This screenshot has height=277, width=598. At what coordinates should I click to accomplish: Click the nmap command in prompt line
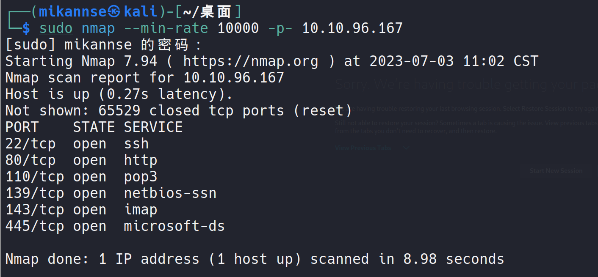98,28
